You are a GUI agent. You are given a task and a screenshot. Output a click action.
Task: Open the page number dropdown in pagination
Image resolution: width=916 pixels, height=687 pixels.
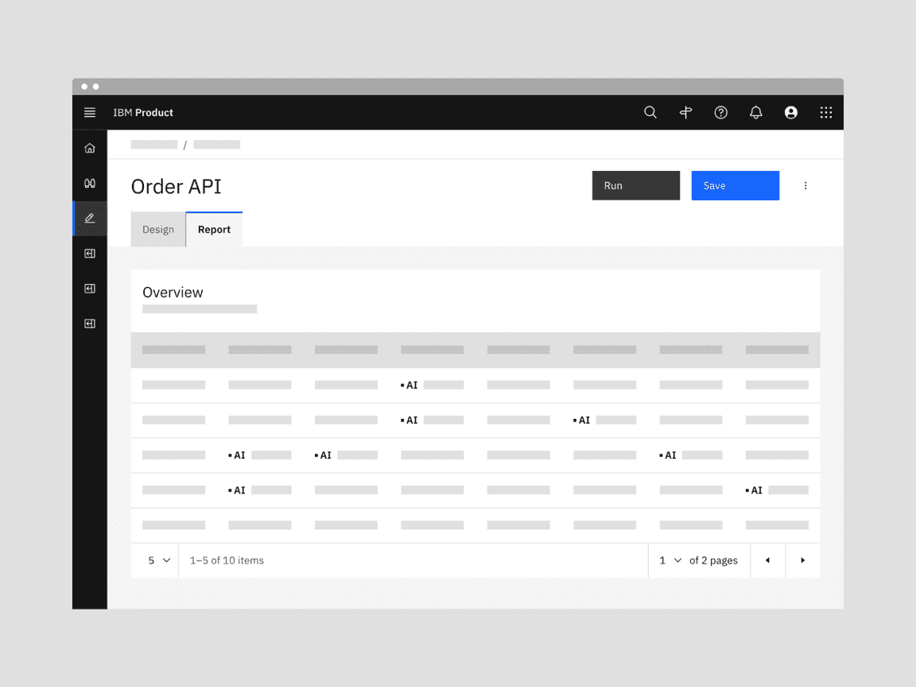(669, 561)
